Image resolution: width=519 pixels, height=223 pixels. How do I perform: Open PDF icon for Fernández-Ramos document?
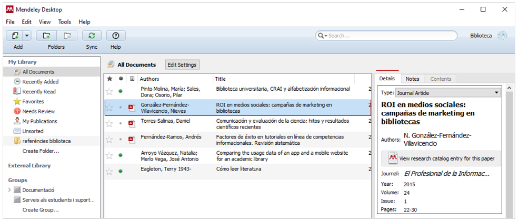tap(132, 139)
